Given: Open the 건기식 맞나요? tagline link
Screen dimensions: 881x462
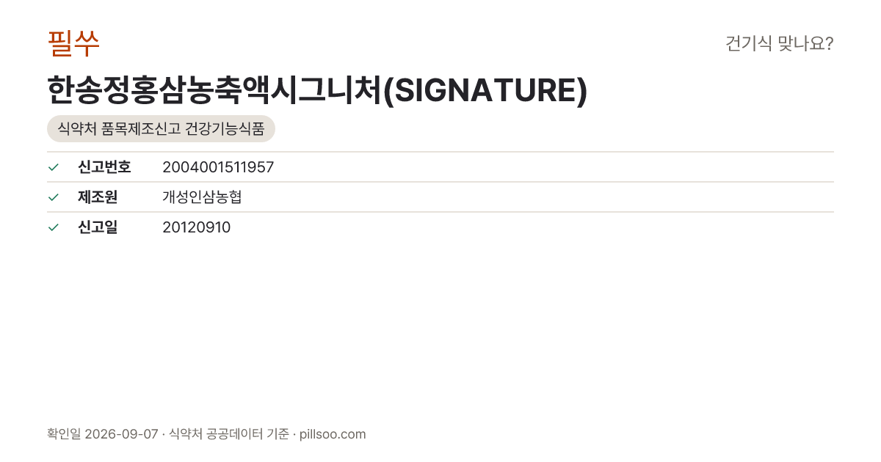Looking at the screenshot, I should click(x=779, y=44).
